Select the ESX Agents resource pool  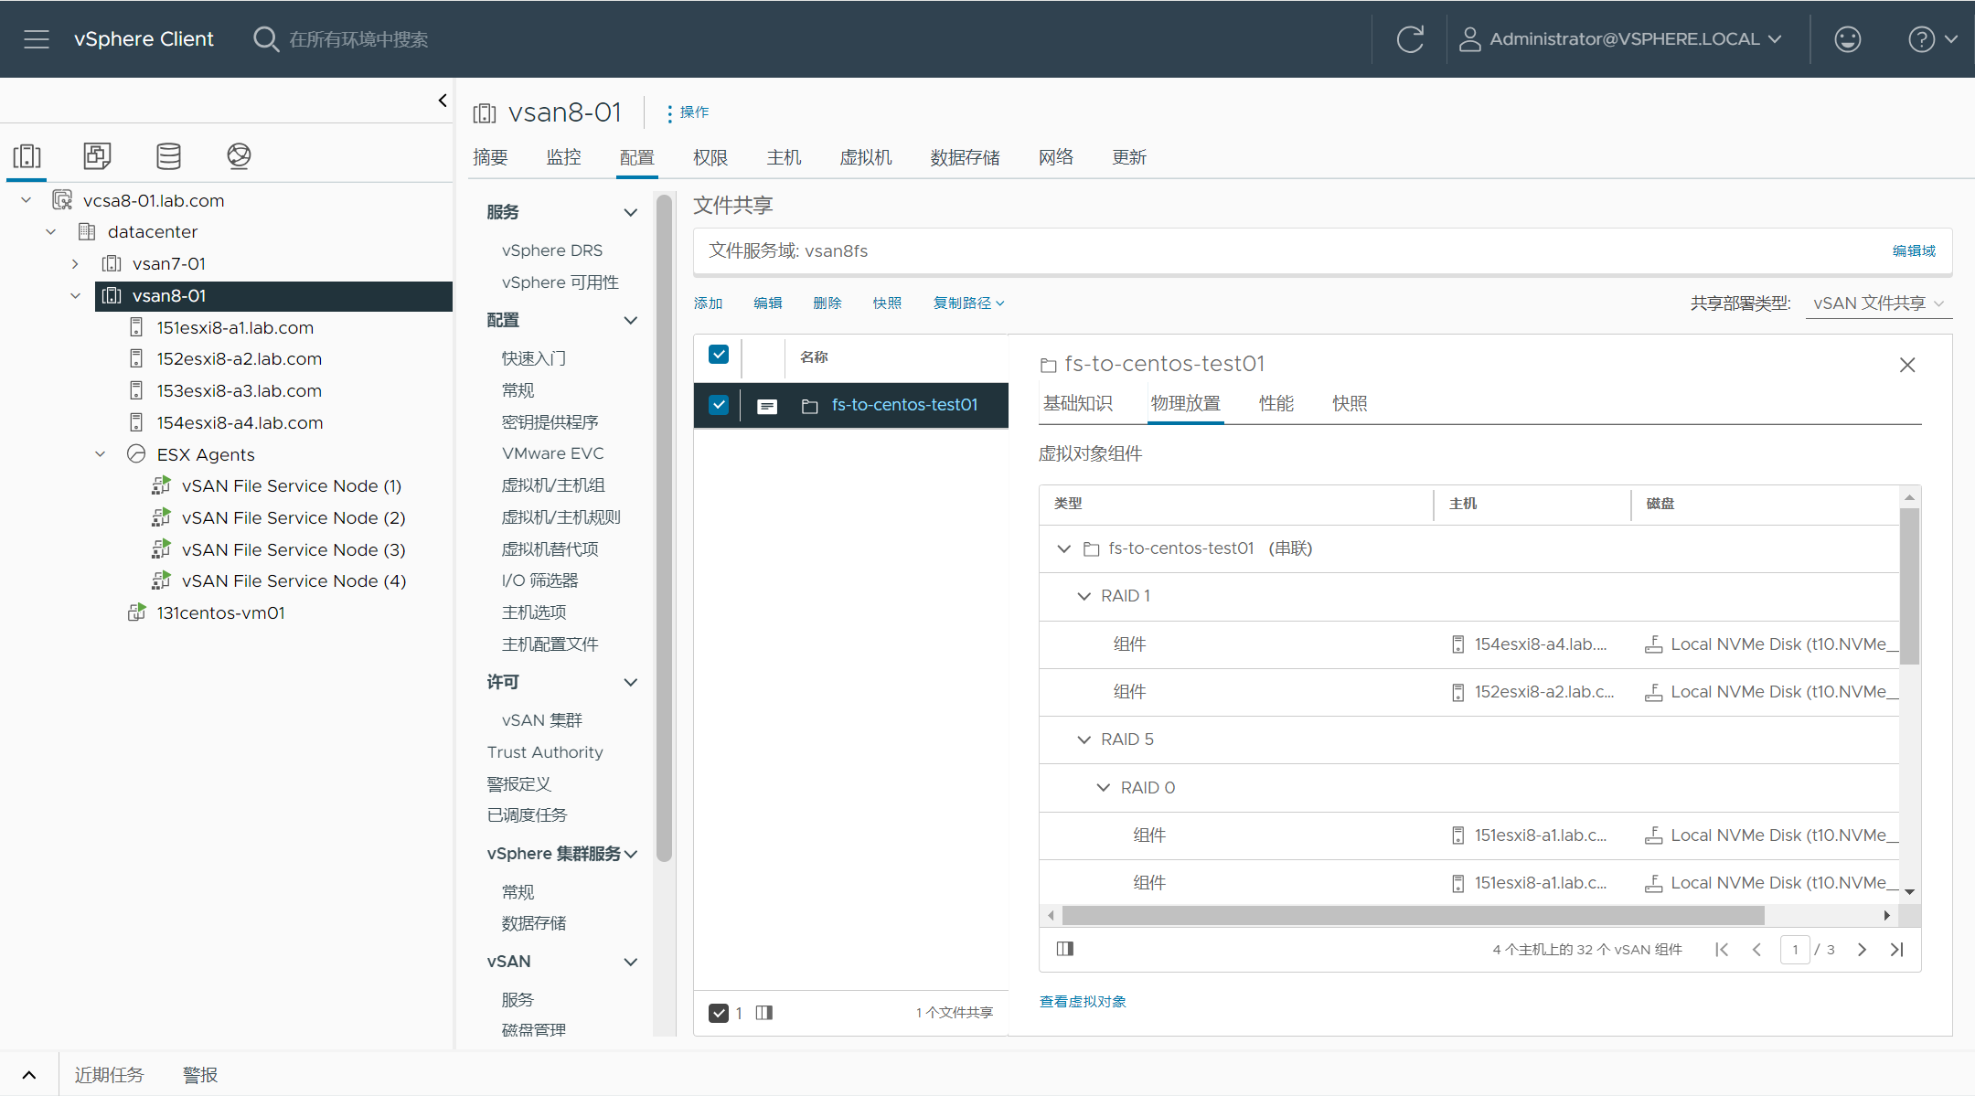(x=206, y=454)
